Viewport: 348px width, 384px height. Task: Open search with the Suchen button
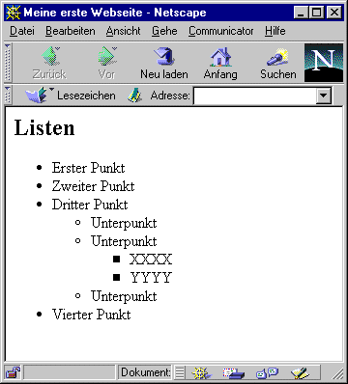(x=278, y=64)
